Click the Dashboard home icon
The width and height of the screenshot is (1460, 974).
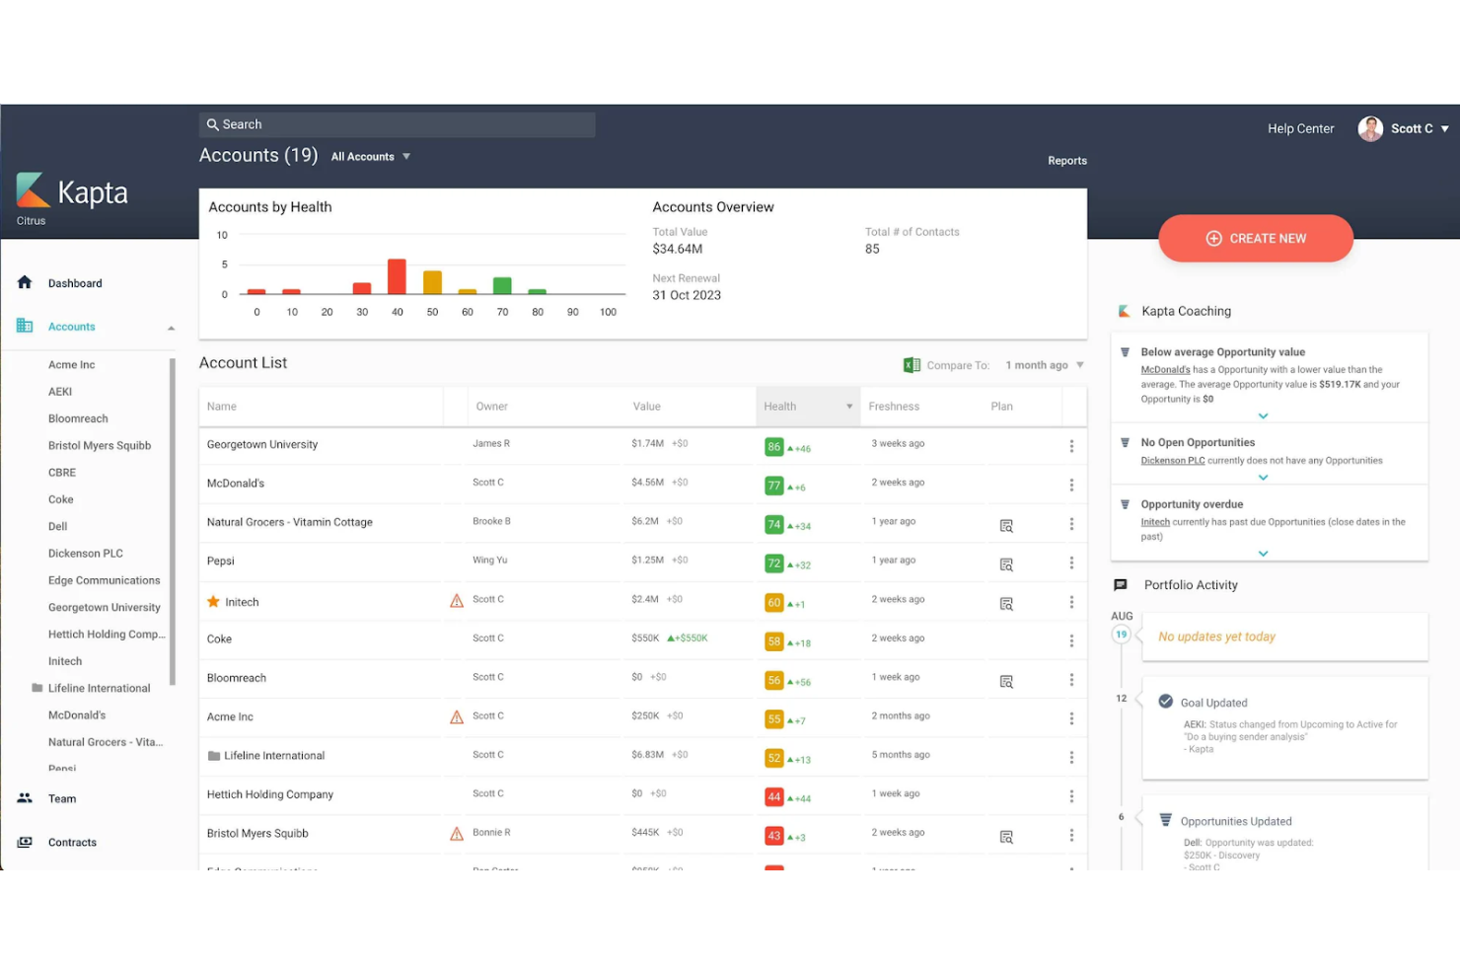25,282
